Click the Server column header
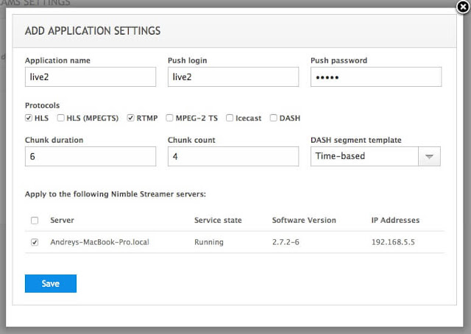The image size is (471, 334). [x=62, y=220]
